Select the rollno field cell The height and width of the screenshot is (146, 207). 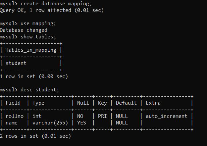[x=15, y=116]
